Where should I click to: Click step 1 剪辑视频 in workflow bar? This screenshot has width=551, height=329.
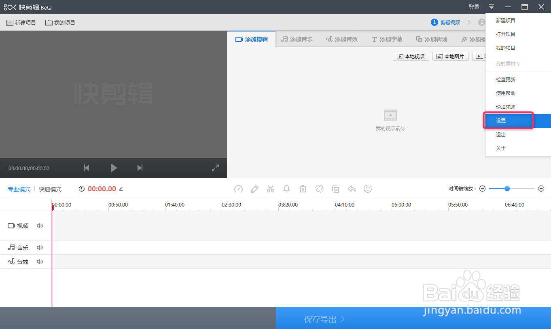[445, 22]
